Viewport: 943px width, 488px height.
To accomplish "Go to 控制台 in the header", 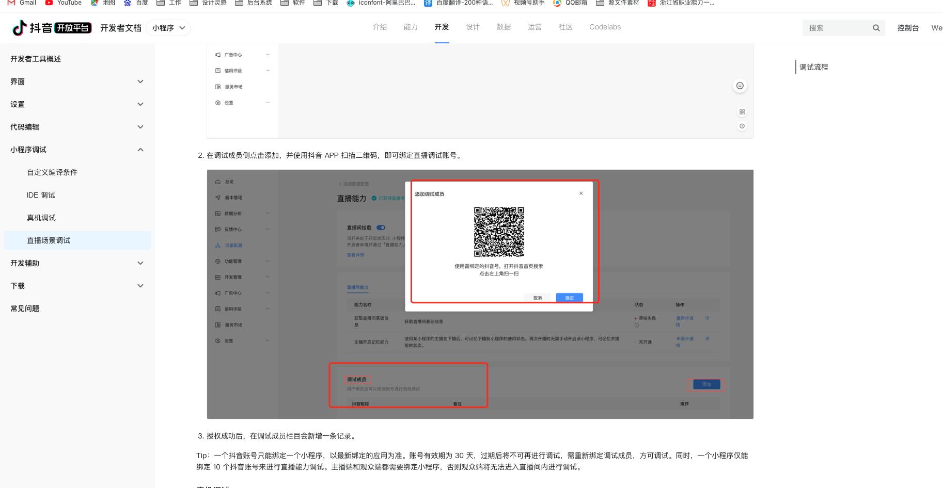I will click(908, 28).
